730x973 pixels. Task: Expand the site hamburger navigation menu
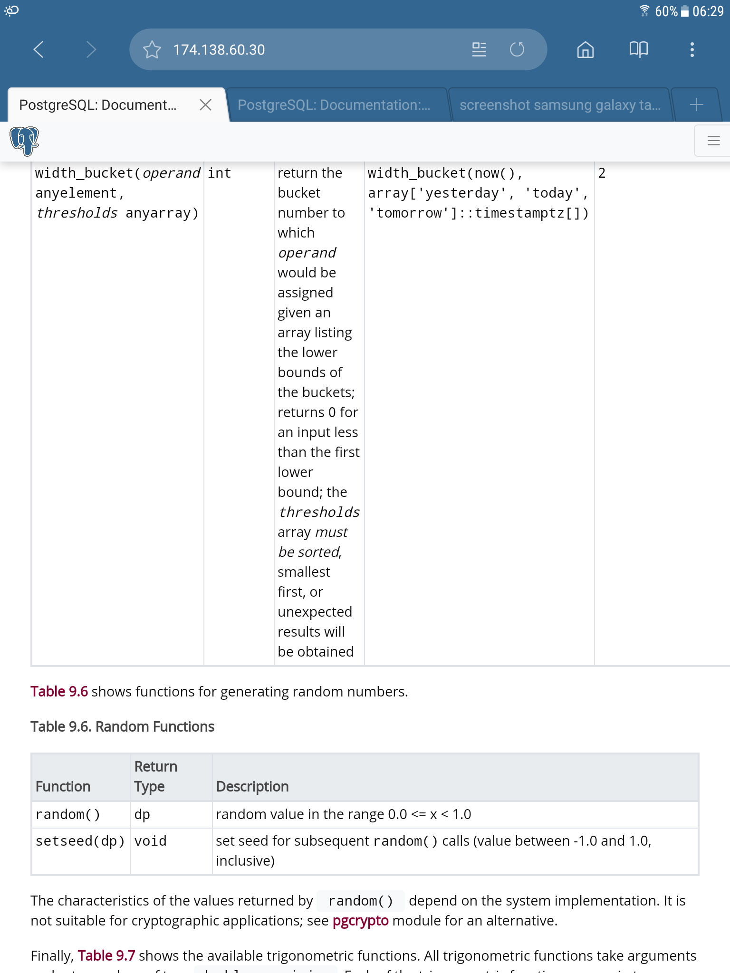713,141
